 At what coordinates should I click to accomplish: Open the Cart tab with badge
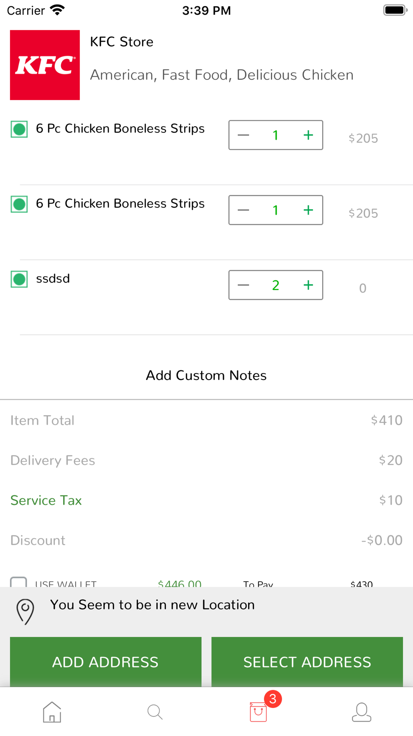click(259, 711)
